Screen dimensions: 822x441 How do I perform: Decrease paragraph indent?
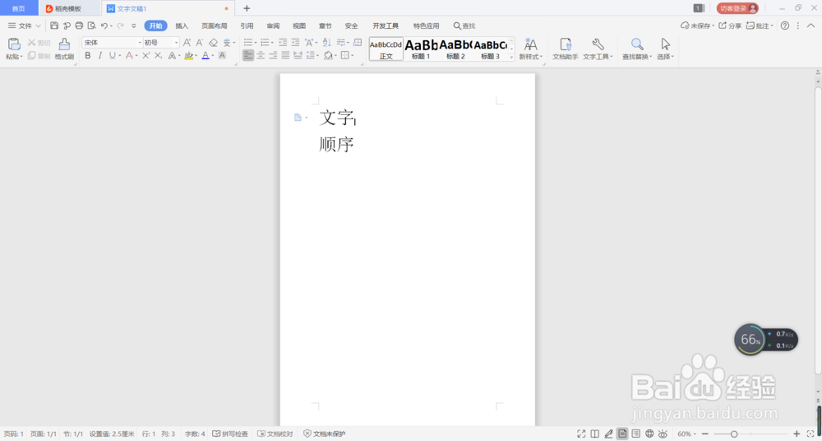click(x=283, y=43)
